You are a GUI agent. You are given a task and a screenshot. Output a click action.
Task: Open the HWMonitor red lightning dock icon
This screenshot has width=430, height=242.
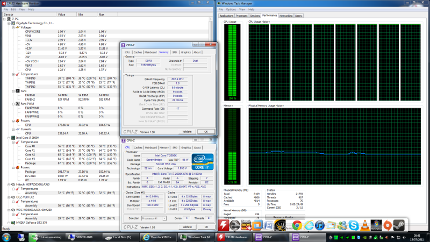[x=223, y=225]
